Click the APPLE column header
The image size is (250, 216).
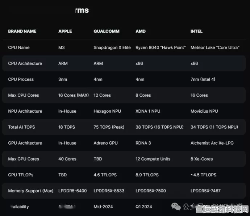coord(65,31)
